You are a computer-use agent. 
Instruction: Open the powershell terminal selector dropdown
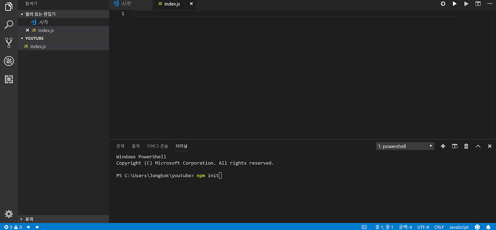point(405,146)
